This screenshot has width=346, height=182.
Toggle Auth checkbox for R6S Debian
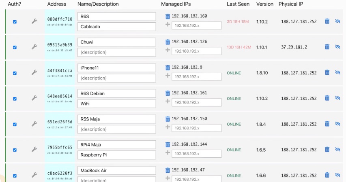tap(15, 99)
